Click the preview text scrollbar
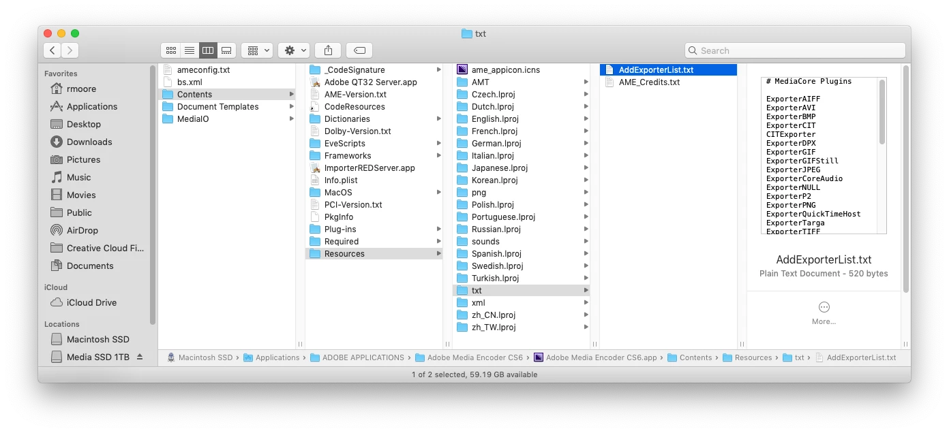The height and width of the screenshot is (433, 949). 882,112
